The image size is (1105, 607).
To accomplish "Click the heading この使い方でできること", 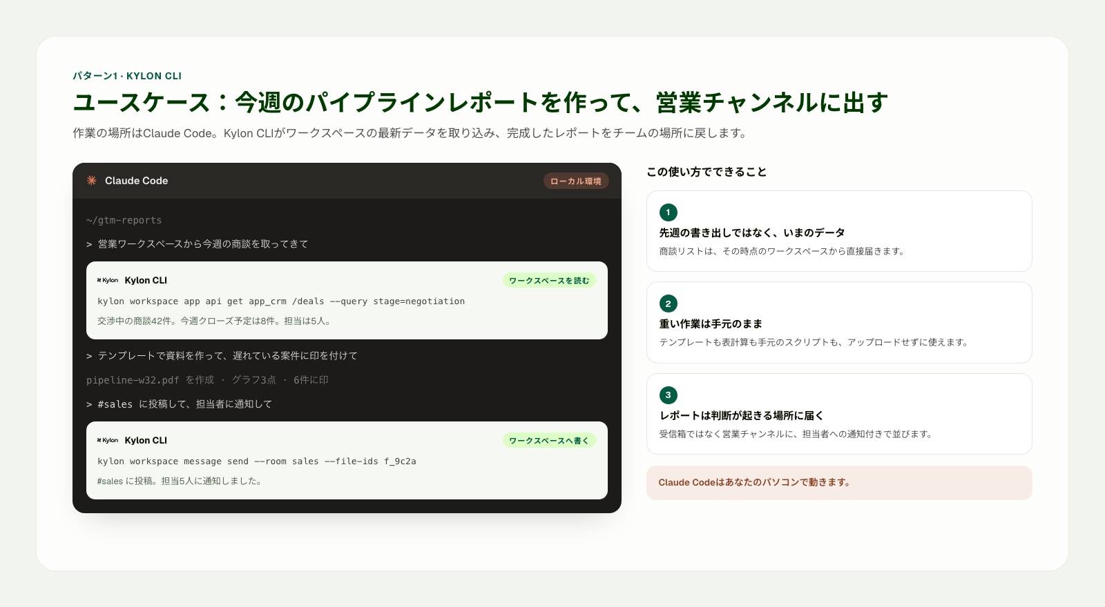I will coord(707,172).
